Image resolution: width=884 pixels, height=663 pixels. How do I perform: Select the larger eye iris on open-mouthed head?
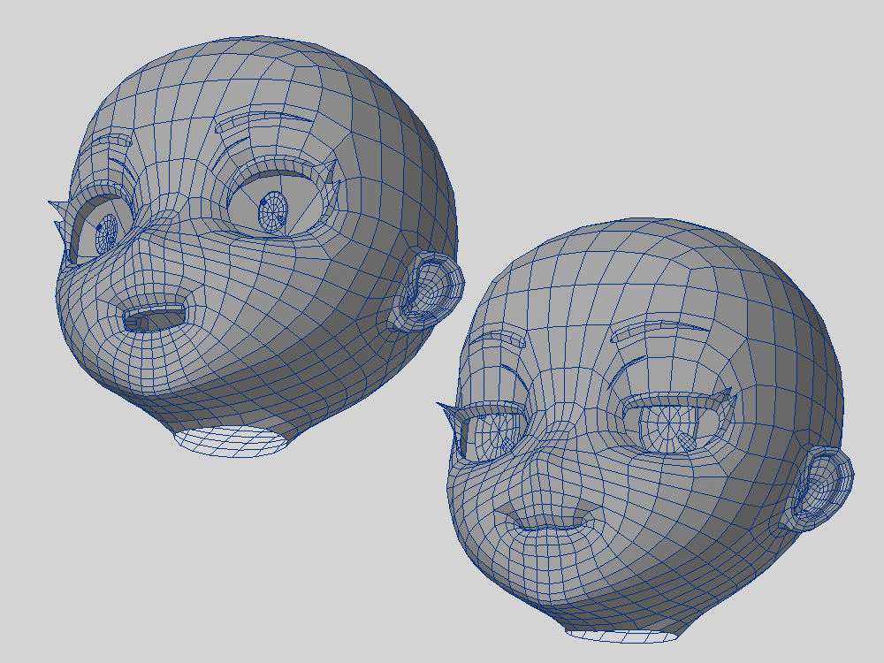click(x=273, y=212)
